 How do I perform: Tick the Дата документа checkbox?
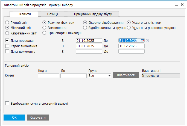(7, 51)
